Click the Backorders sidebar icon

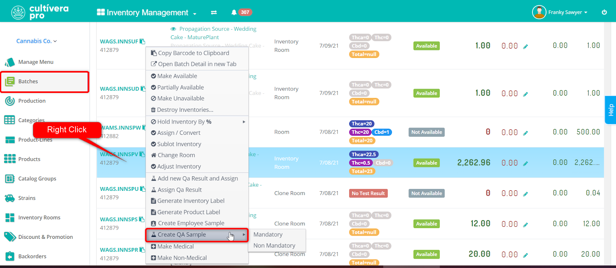(x=10, y=256)
